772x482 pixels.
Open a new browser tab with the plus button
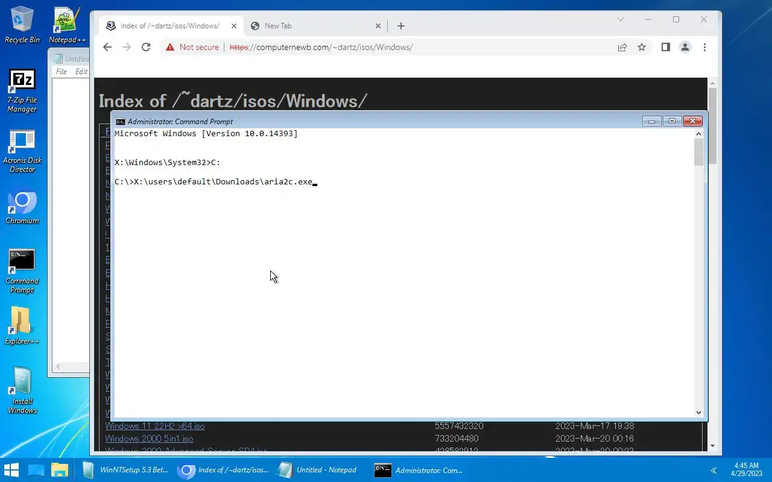[401, 26]
